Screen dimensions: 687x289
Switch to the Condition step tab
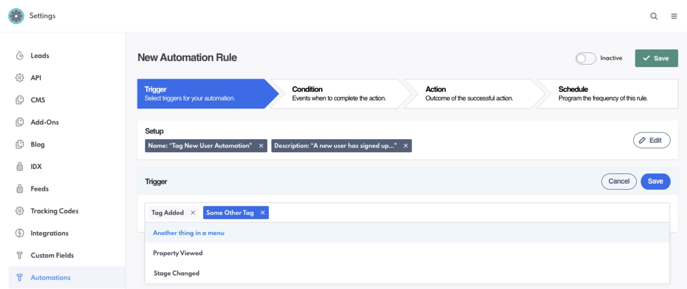click(x=339, y=94)
